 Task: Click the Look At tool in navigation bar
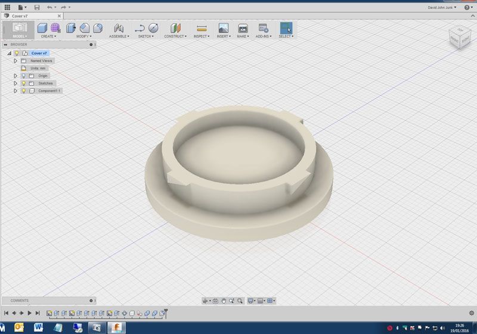(215, 301)
